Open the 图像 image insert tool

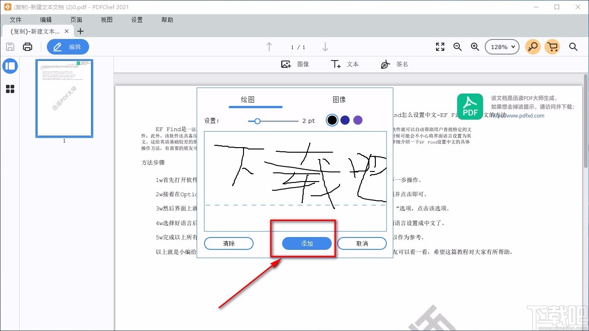coord(295,64)
